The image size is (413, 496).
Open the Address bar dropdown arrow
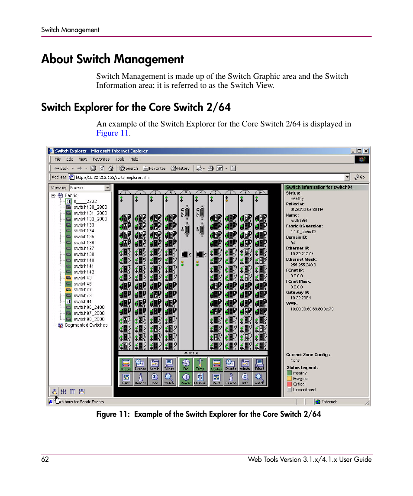tap(347, 177)
